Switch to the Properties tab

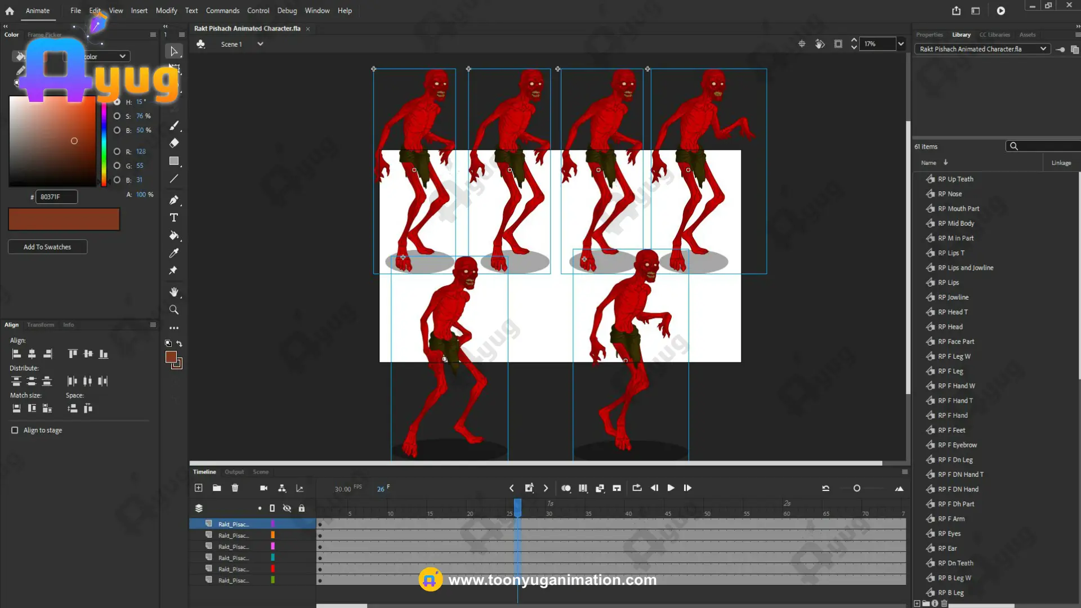(x=929, y=35)
